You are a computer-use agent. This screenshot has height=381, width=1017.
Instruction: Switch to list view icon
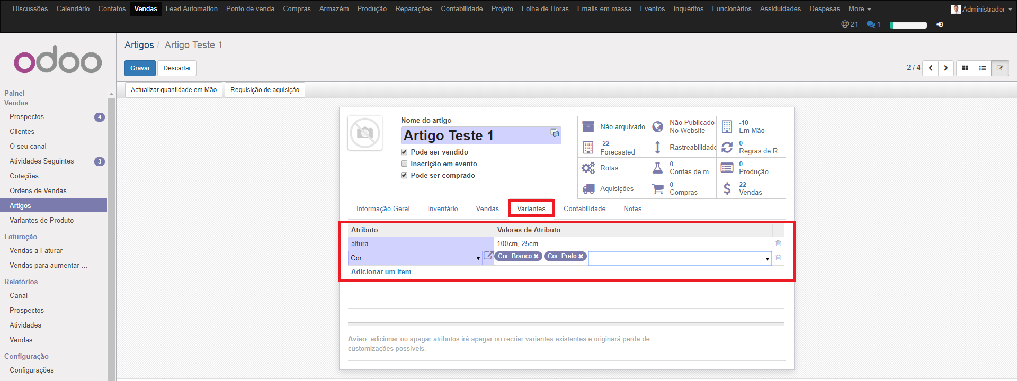(x=982, y=68)
